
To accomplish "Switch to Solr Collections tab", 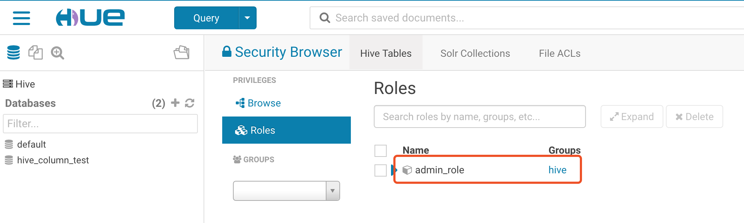I will (x=475, y=53).
